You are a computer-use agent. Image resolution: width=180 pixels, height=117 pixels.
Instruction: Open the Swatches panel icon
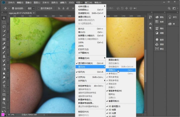point(157,22)
